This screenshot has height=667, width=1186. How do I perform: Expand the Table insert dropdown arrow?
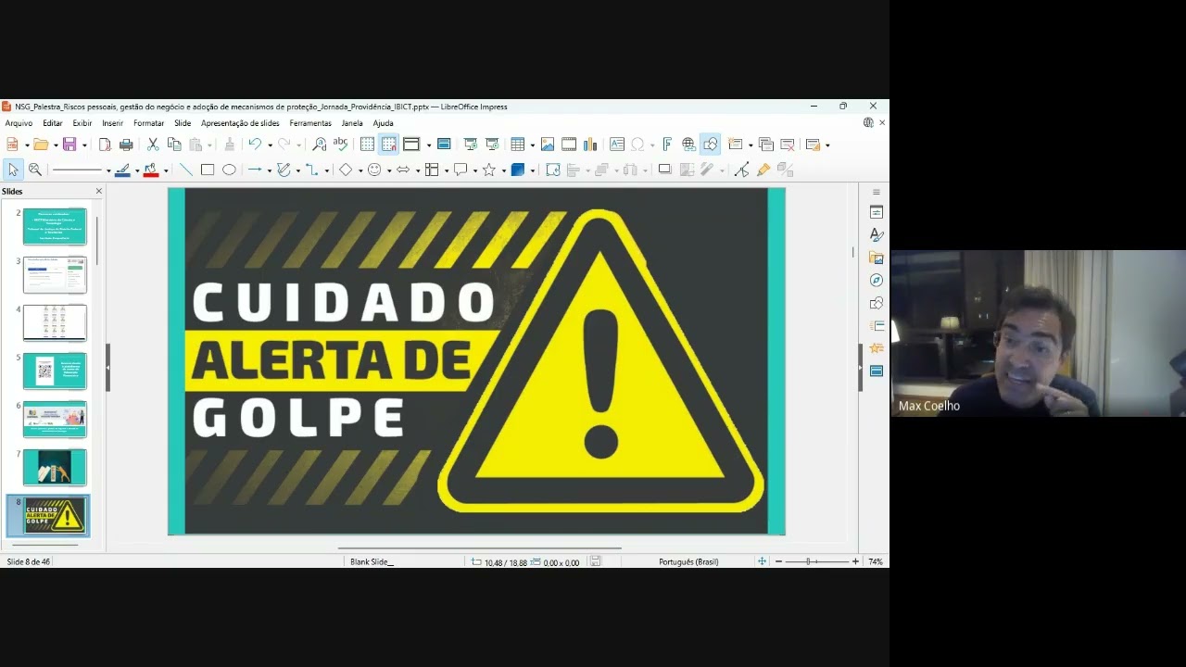click(x=532, y=145)
